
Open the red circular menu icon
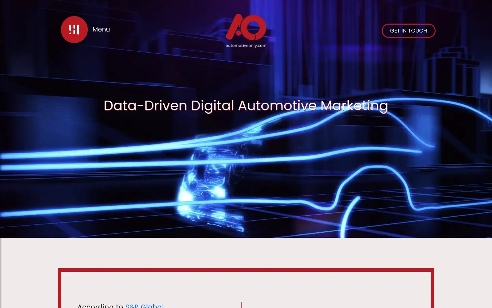pos(74,29)
